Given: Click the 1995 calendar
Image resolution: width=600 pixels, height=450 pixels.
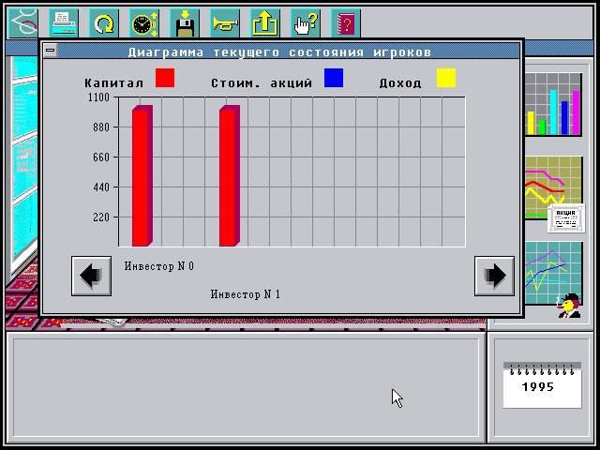Looking at the screenshot, I should tap(542, 385).
